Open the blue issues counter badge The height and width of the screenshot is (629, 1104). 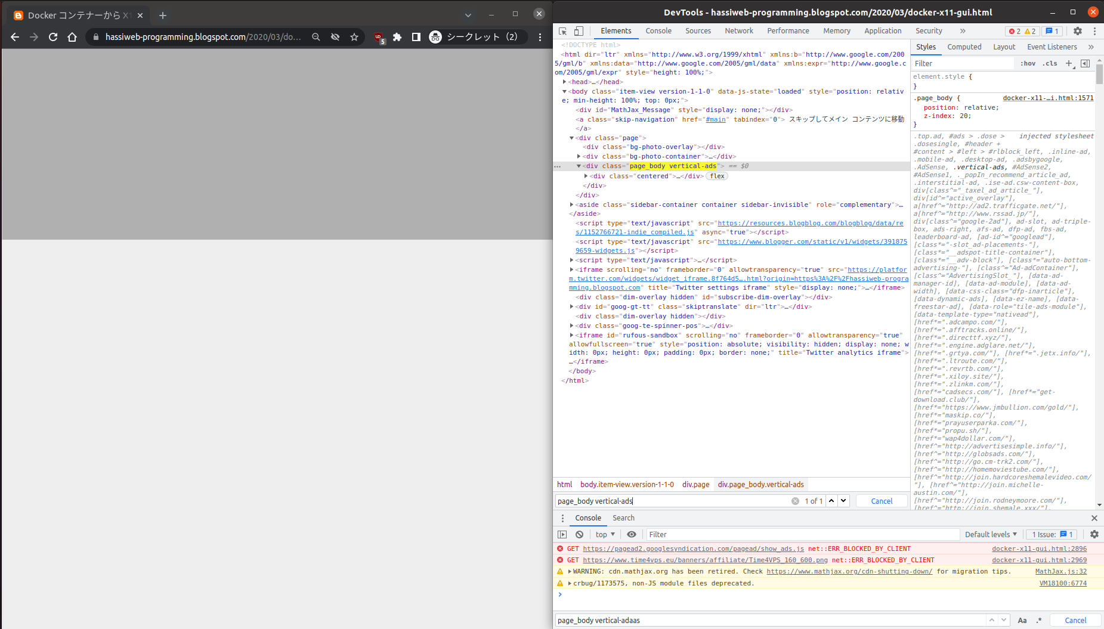click(1053, 31)
